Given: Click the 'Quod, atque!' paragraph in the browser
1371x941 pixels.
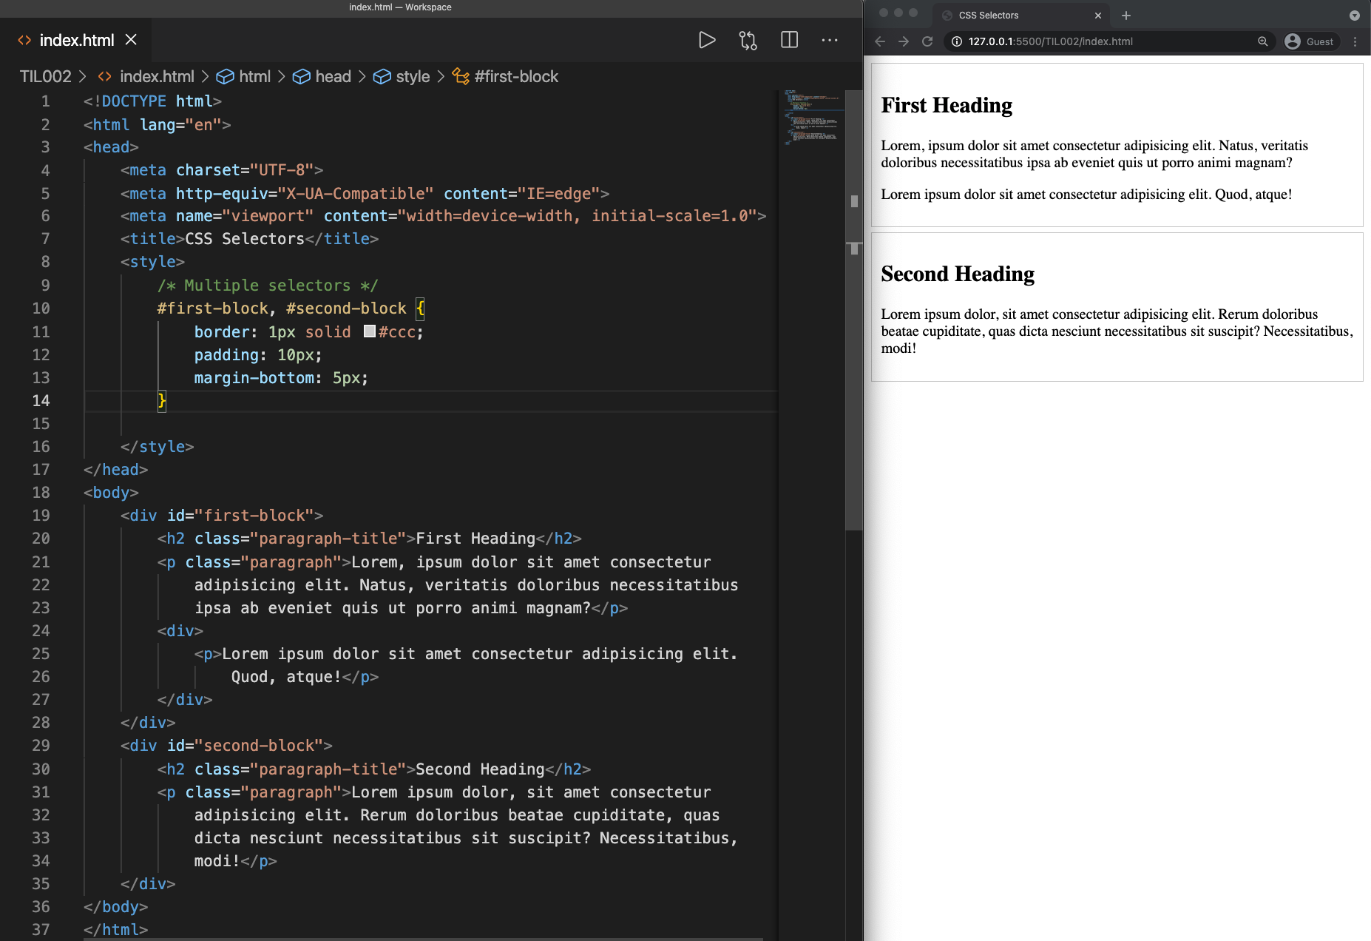Looking at the screenshot, I should pyautogui.click(x=1086, y=194).
